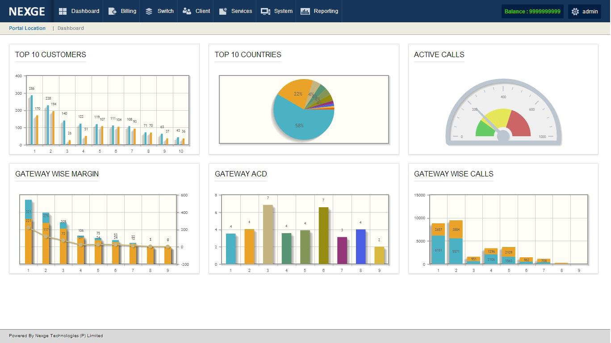Screen dimensions: 611x343
Task: Open the Services menu label
Action: 242,11
